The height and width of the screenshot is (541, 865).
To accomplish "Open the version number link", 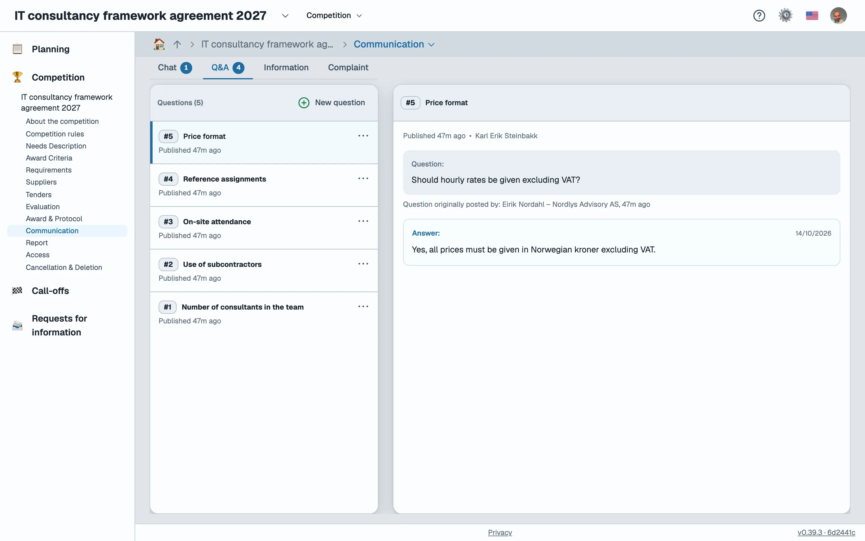I will pos(826,532).
